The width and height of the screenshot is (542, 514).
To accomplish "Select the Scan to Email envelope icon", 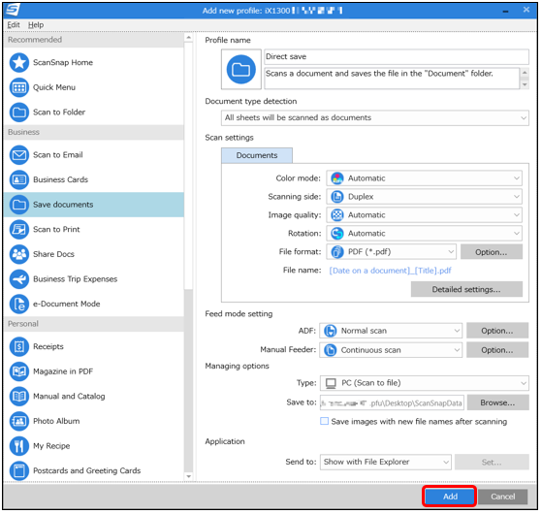I will 19,155.
